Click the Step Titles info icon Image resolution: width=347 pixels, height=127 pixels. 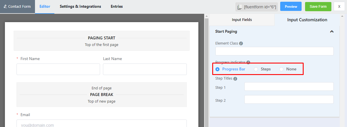coord(235,78)
